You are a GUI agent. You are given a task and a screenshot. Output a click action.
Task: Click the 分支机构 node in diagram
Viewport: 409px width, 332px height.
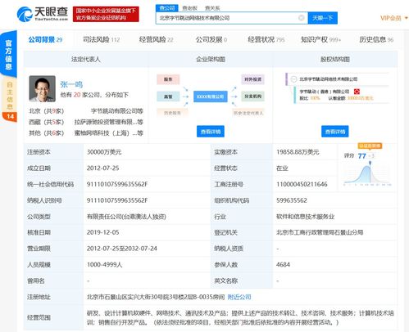252,96
